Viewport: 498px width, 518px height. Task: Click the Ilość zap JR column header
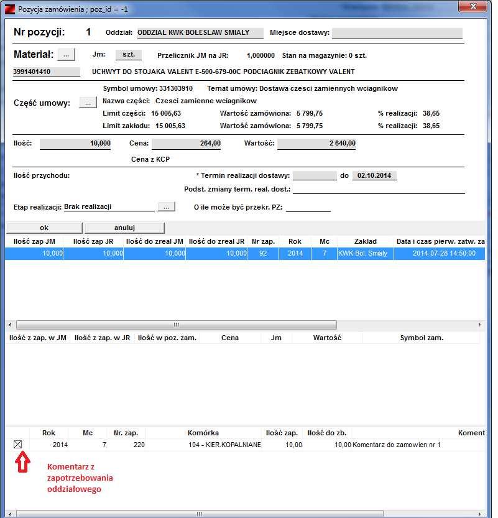pos(93,241)
